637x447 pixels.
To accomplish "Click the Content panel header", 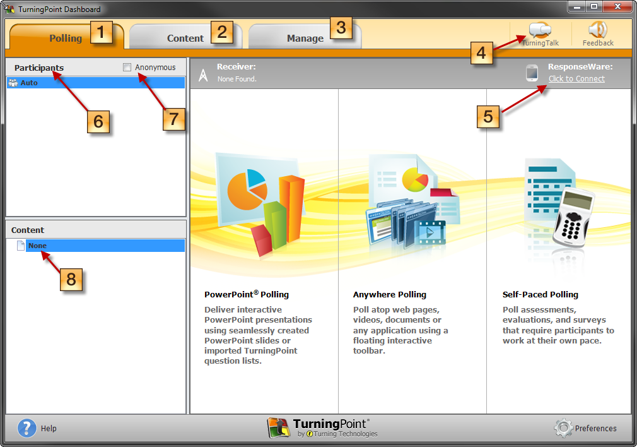I will pos(28,230).
